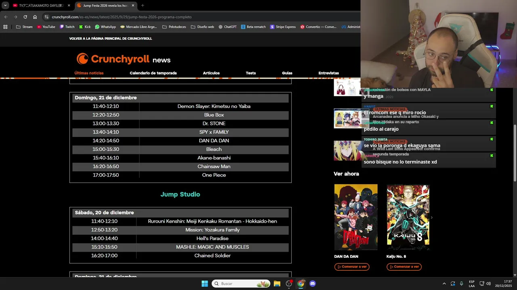Image resolution: width=517 pixels, height=290 pixels.
Task: Open the Kick bookmark
Action: (85, 27)
